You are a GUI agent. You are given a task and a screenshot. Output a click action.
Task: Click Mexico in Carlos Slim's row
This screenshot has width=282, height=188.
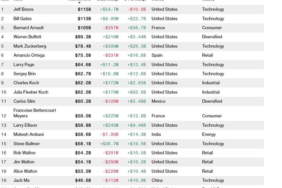point(158,101)
